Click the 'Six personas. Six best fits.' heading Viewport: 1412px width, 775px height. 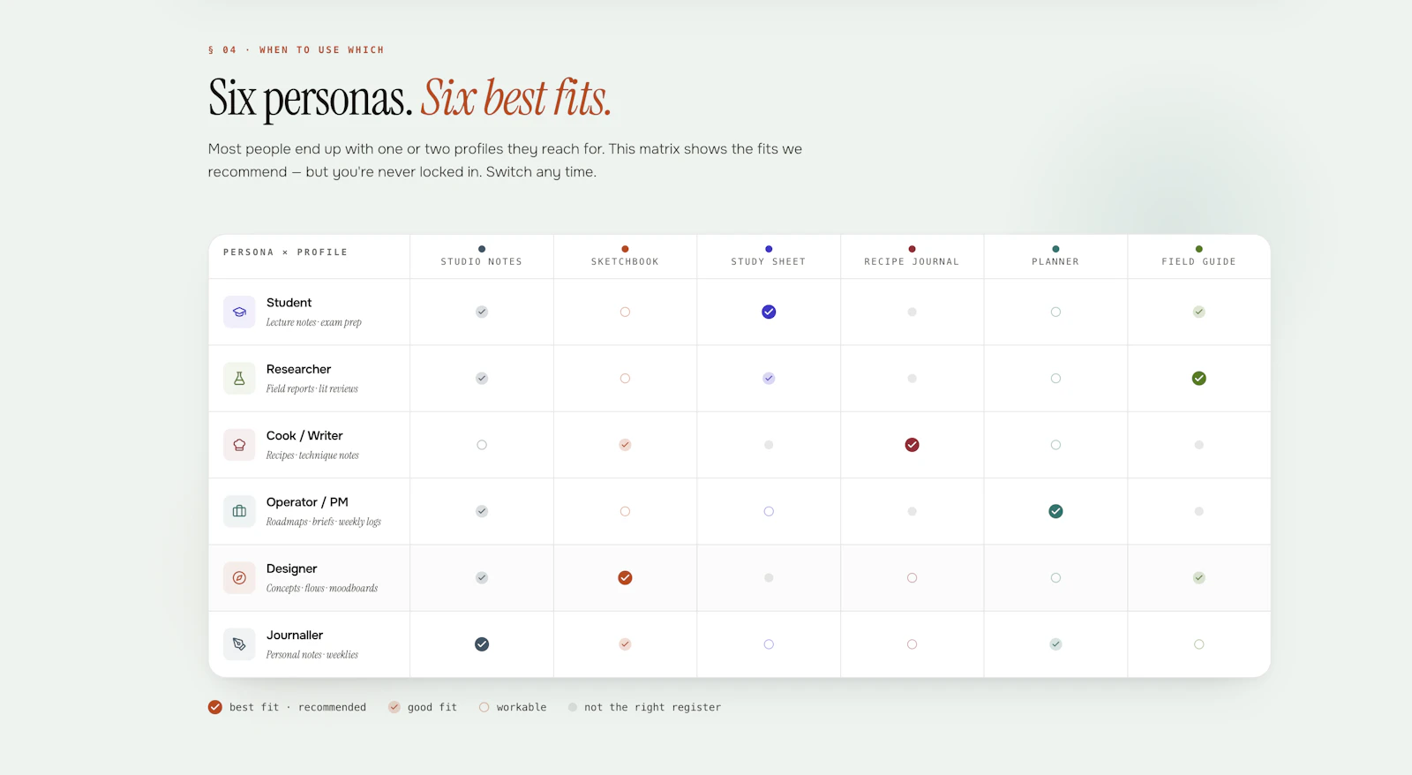point(409,98)
